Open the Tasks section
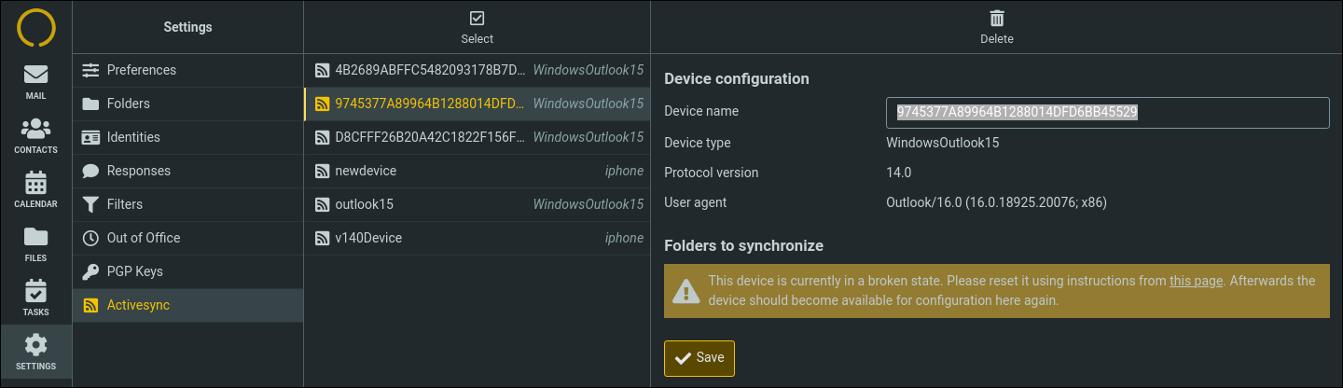 pyautogui.click(x=35, y=298)
